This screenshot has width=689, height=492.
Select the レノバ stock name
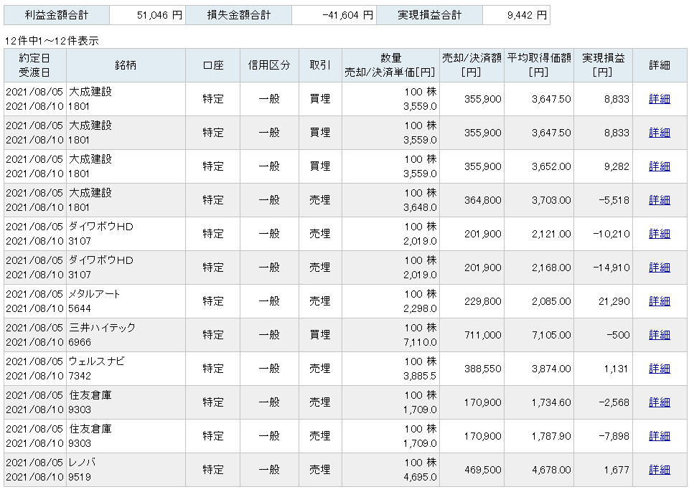coord(82,463)
